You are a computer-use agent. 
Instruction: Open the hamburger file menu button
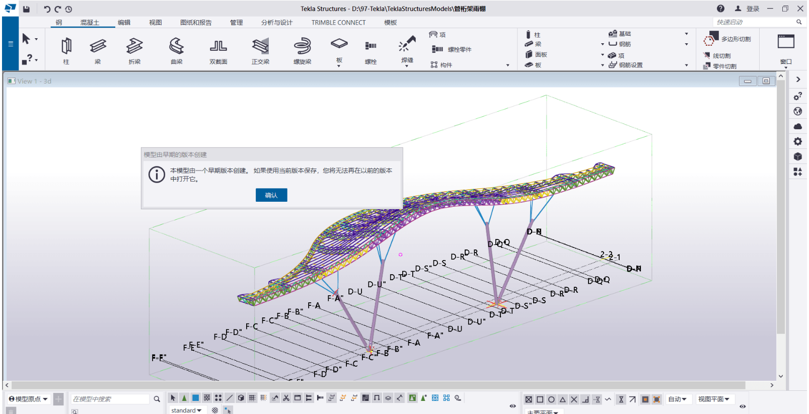pyautogui.click(x=11, y=44)
